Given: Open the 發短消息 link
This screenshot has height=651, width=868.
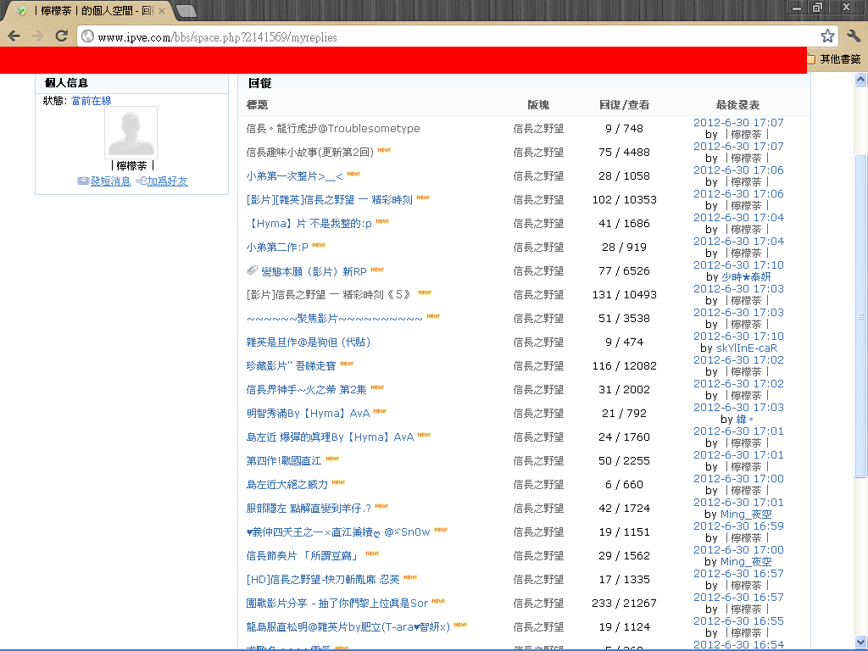Looking at the screenshot, I should pyautogui.click(x=111, y=181).
